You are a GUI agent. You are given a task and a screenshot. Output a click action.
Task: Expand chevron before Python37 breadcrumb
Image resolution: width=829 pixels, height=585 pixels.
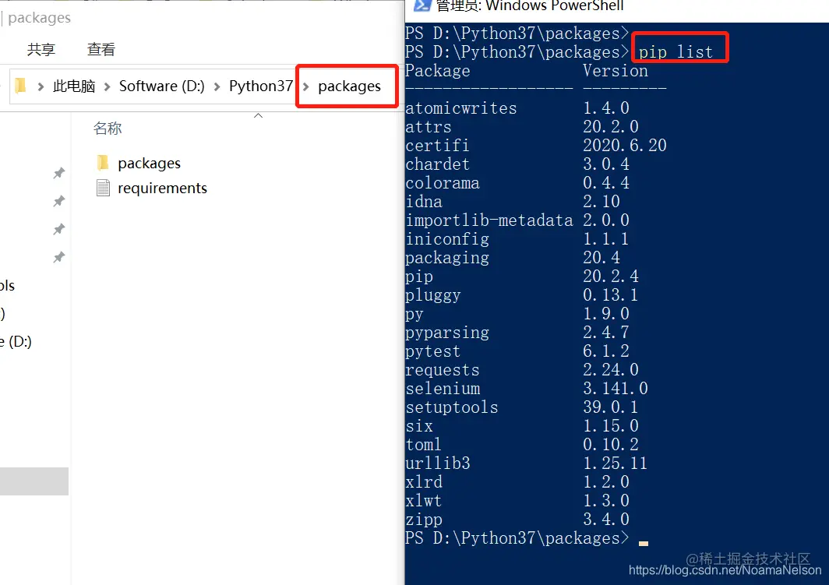tap(217, 86)
